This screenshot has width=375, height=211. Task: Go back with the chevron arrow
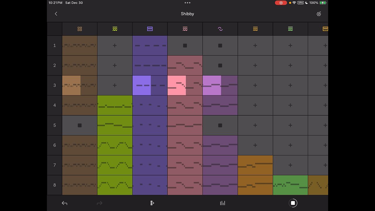56,14
